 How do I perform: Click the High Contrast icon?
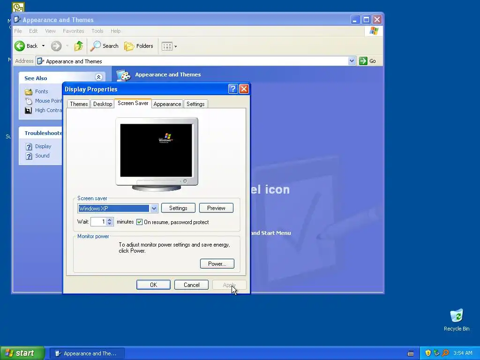click(x=28, y=111)
